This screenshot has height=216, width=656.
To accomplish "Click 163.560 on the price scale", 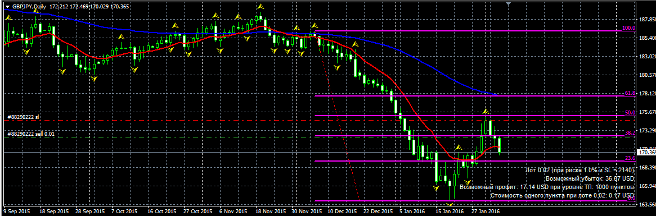I will 647,204.
